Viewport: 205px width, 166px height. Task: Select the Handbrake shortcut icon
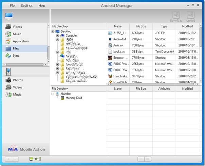coord(110,76)
